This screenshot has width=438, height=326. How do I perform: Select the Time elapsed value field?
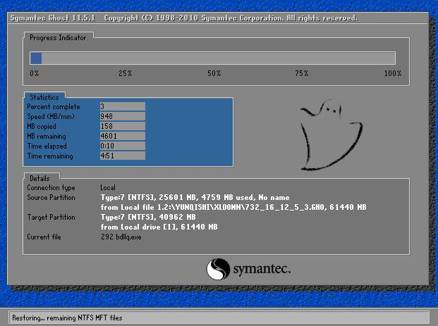[x=122, y=146]
